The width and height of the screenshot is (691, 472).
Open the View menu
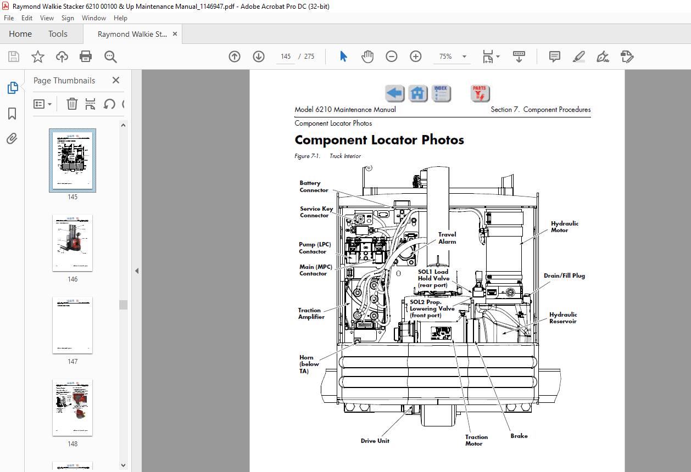tap(47, 18)
